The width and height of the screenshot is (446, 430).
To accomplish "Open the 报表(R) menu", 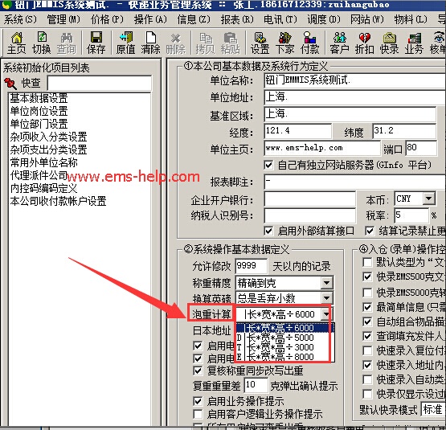I will click(237, 19).
